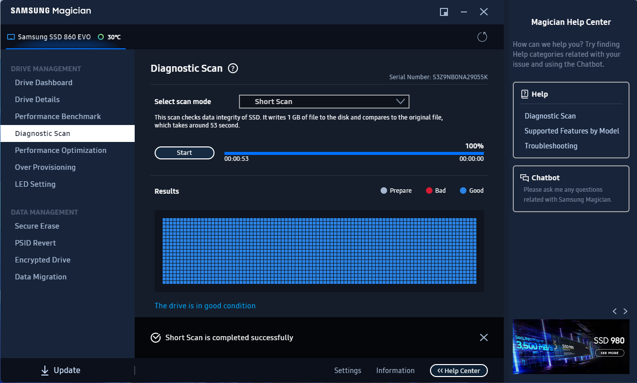Click 'The drive is in good condition' text
The height and width of the screenshot is (383, 637).
click(205, 306)
